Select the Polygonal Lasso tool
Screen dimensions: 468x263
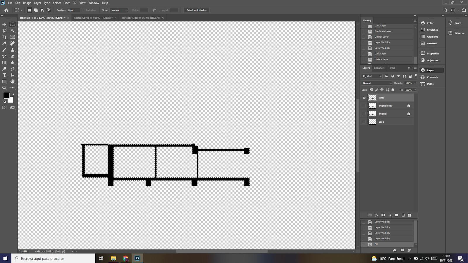(x=4, y=31)
